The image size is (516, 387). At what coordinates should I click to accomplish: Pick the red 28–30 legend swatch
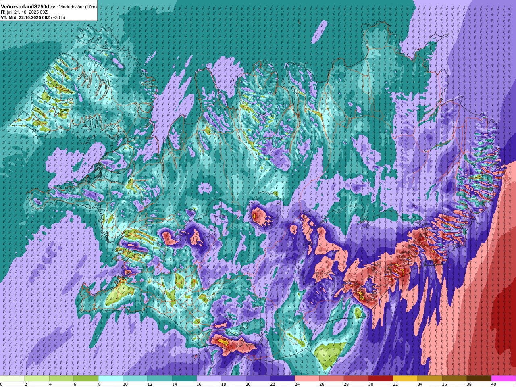(356, 379)
